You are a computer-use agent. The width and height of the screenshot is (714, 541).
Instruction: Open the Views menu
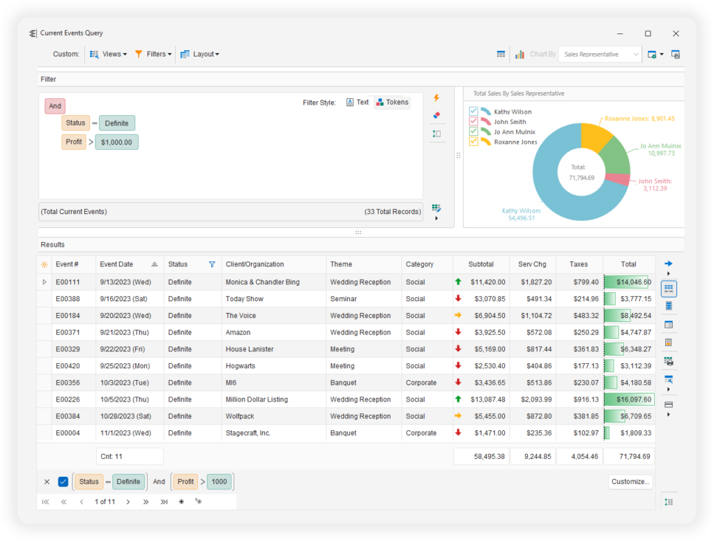(108, 54)
